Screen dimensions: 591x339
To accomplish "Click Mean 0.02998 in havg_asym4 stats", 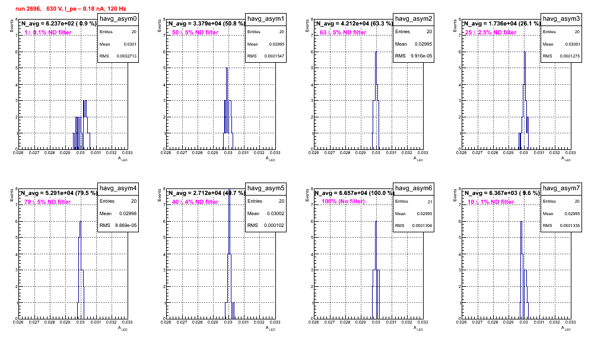I will tap(118, 213).
